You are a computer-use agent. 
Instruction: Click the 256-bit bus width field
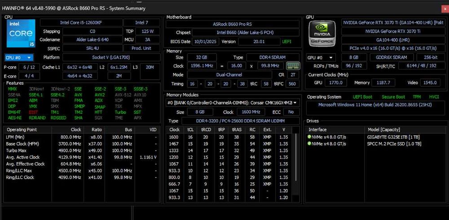pyautogui.click(x=431, y=57)
